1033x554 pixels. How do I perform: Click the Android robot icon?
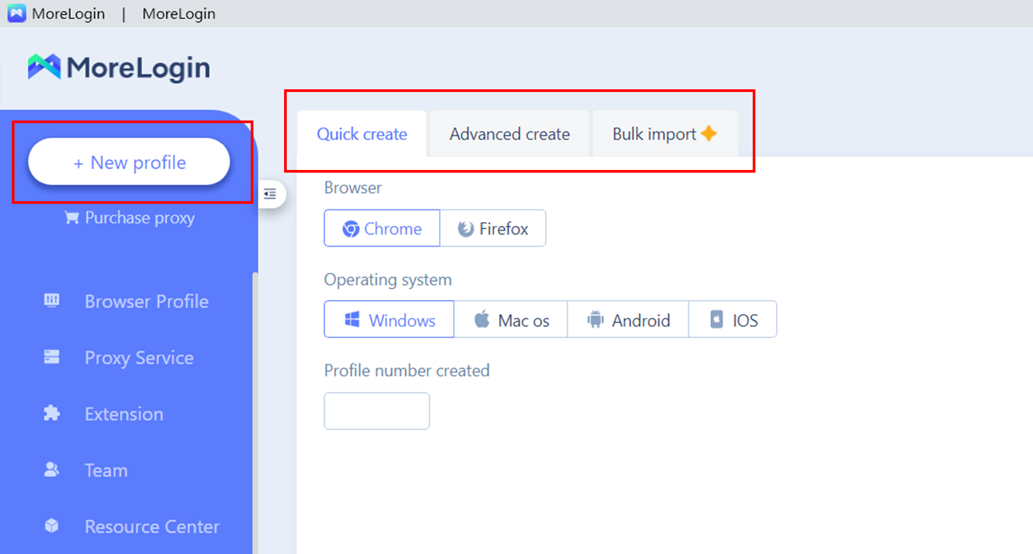[x=596, y=319]
